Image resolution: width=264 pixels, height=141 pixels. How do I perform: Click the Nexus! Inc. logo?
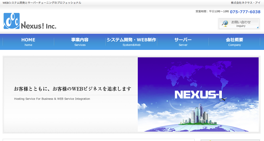(x=30, y=21)
